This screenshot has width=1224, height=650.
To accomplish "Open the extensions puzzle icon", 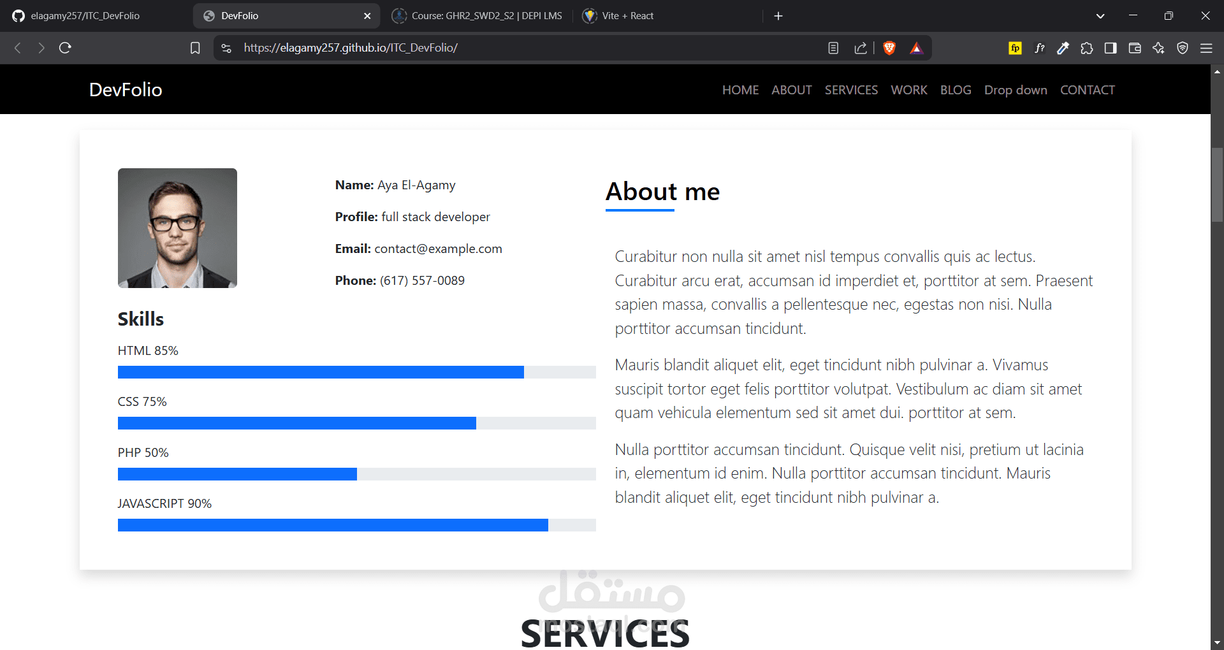I will click(1087, 48).
